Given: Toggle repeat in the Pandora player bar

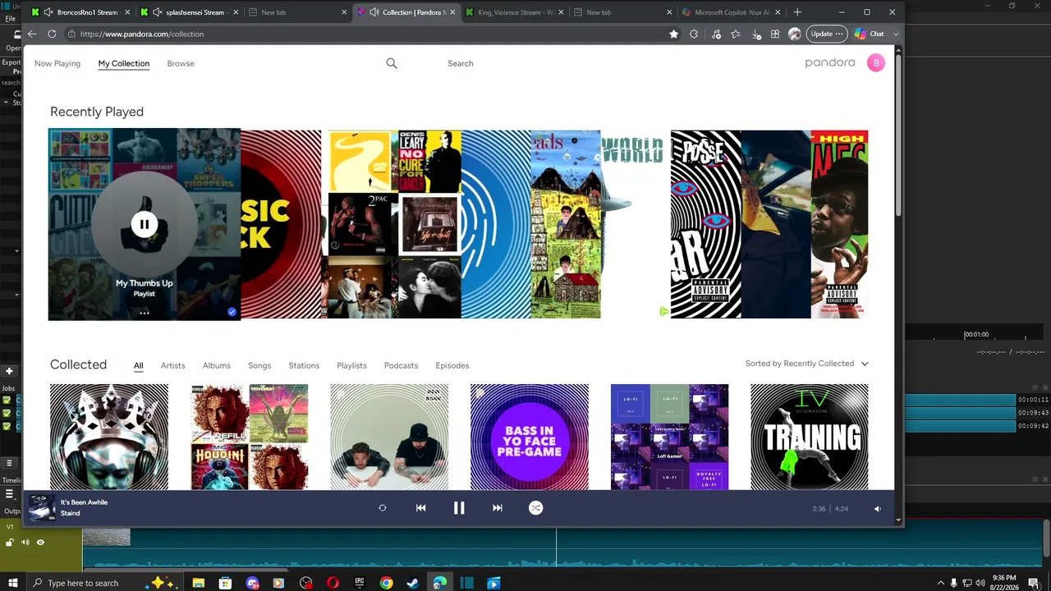Looking at the screenshot, I should point(383,508).
